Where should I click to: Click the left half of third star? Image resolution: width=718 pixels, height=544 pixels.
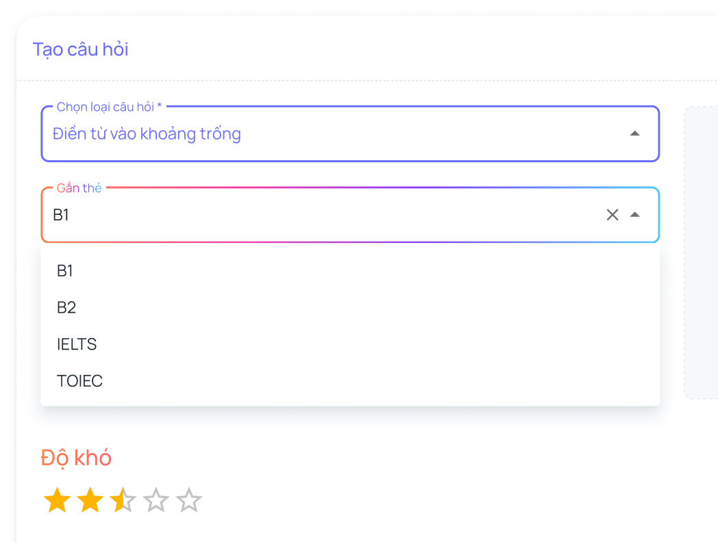[117, 501]
